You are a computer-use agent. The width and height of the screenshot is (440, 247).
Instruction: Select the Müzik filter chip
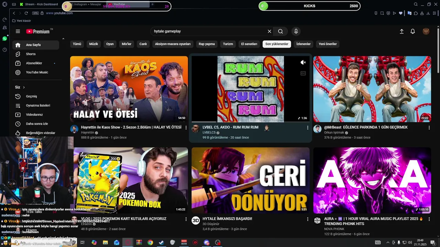(x=93, y=44)
